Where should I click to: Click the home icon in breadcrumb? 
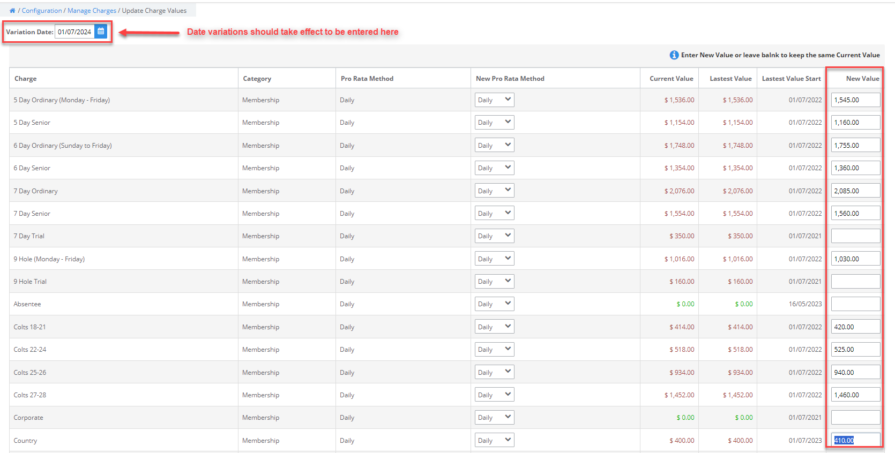pos(12,11)
